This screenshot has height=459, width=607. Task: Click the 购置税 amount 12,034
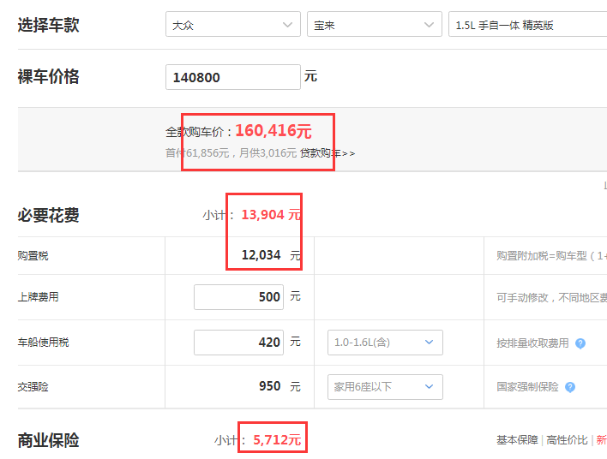click(261, 255)
